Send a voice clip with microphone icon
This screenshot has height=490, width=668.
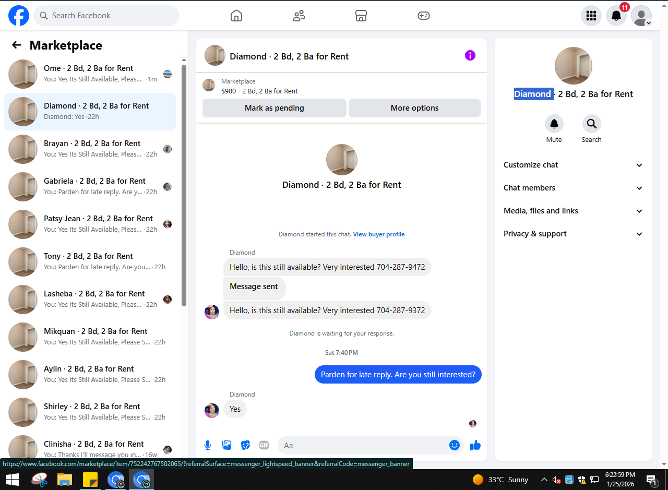point(208,445)
